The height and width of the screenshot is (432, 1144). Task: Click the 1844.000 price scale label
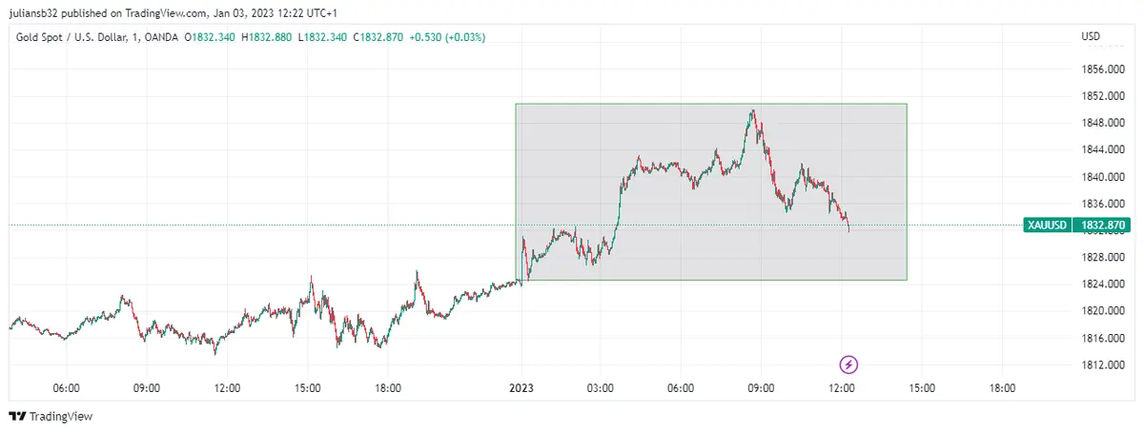1102,150
